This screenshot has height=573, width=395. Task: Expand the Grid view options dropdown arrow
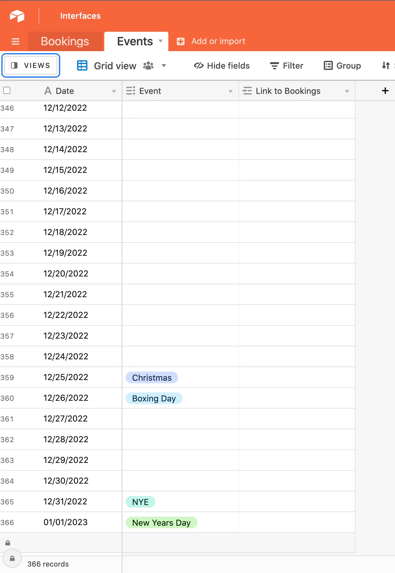(164, 66)
